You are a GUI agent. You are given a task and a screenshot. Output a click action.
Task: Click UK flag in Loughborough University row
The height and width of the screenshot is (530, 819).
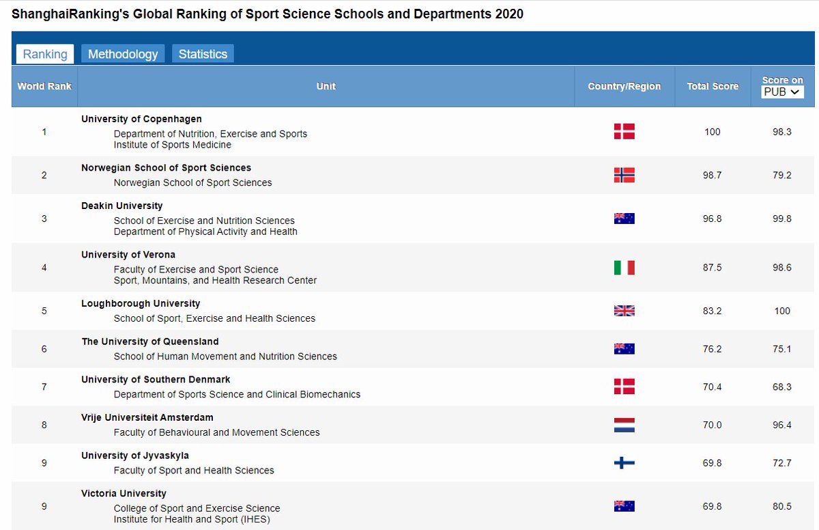coord(624,311)
